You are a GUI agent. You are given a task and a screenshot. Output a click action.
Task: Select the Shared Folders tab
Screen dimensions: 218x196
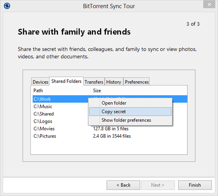[66, 81]
